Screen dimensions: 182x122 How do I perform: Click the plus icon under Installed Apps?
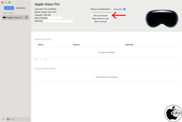[x=36, y=59]
